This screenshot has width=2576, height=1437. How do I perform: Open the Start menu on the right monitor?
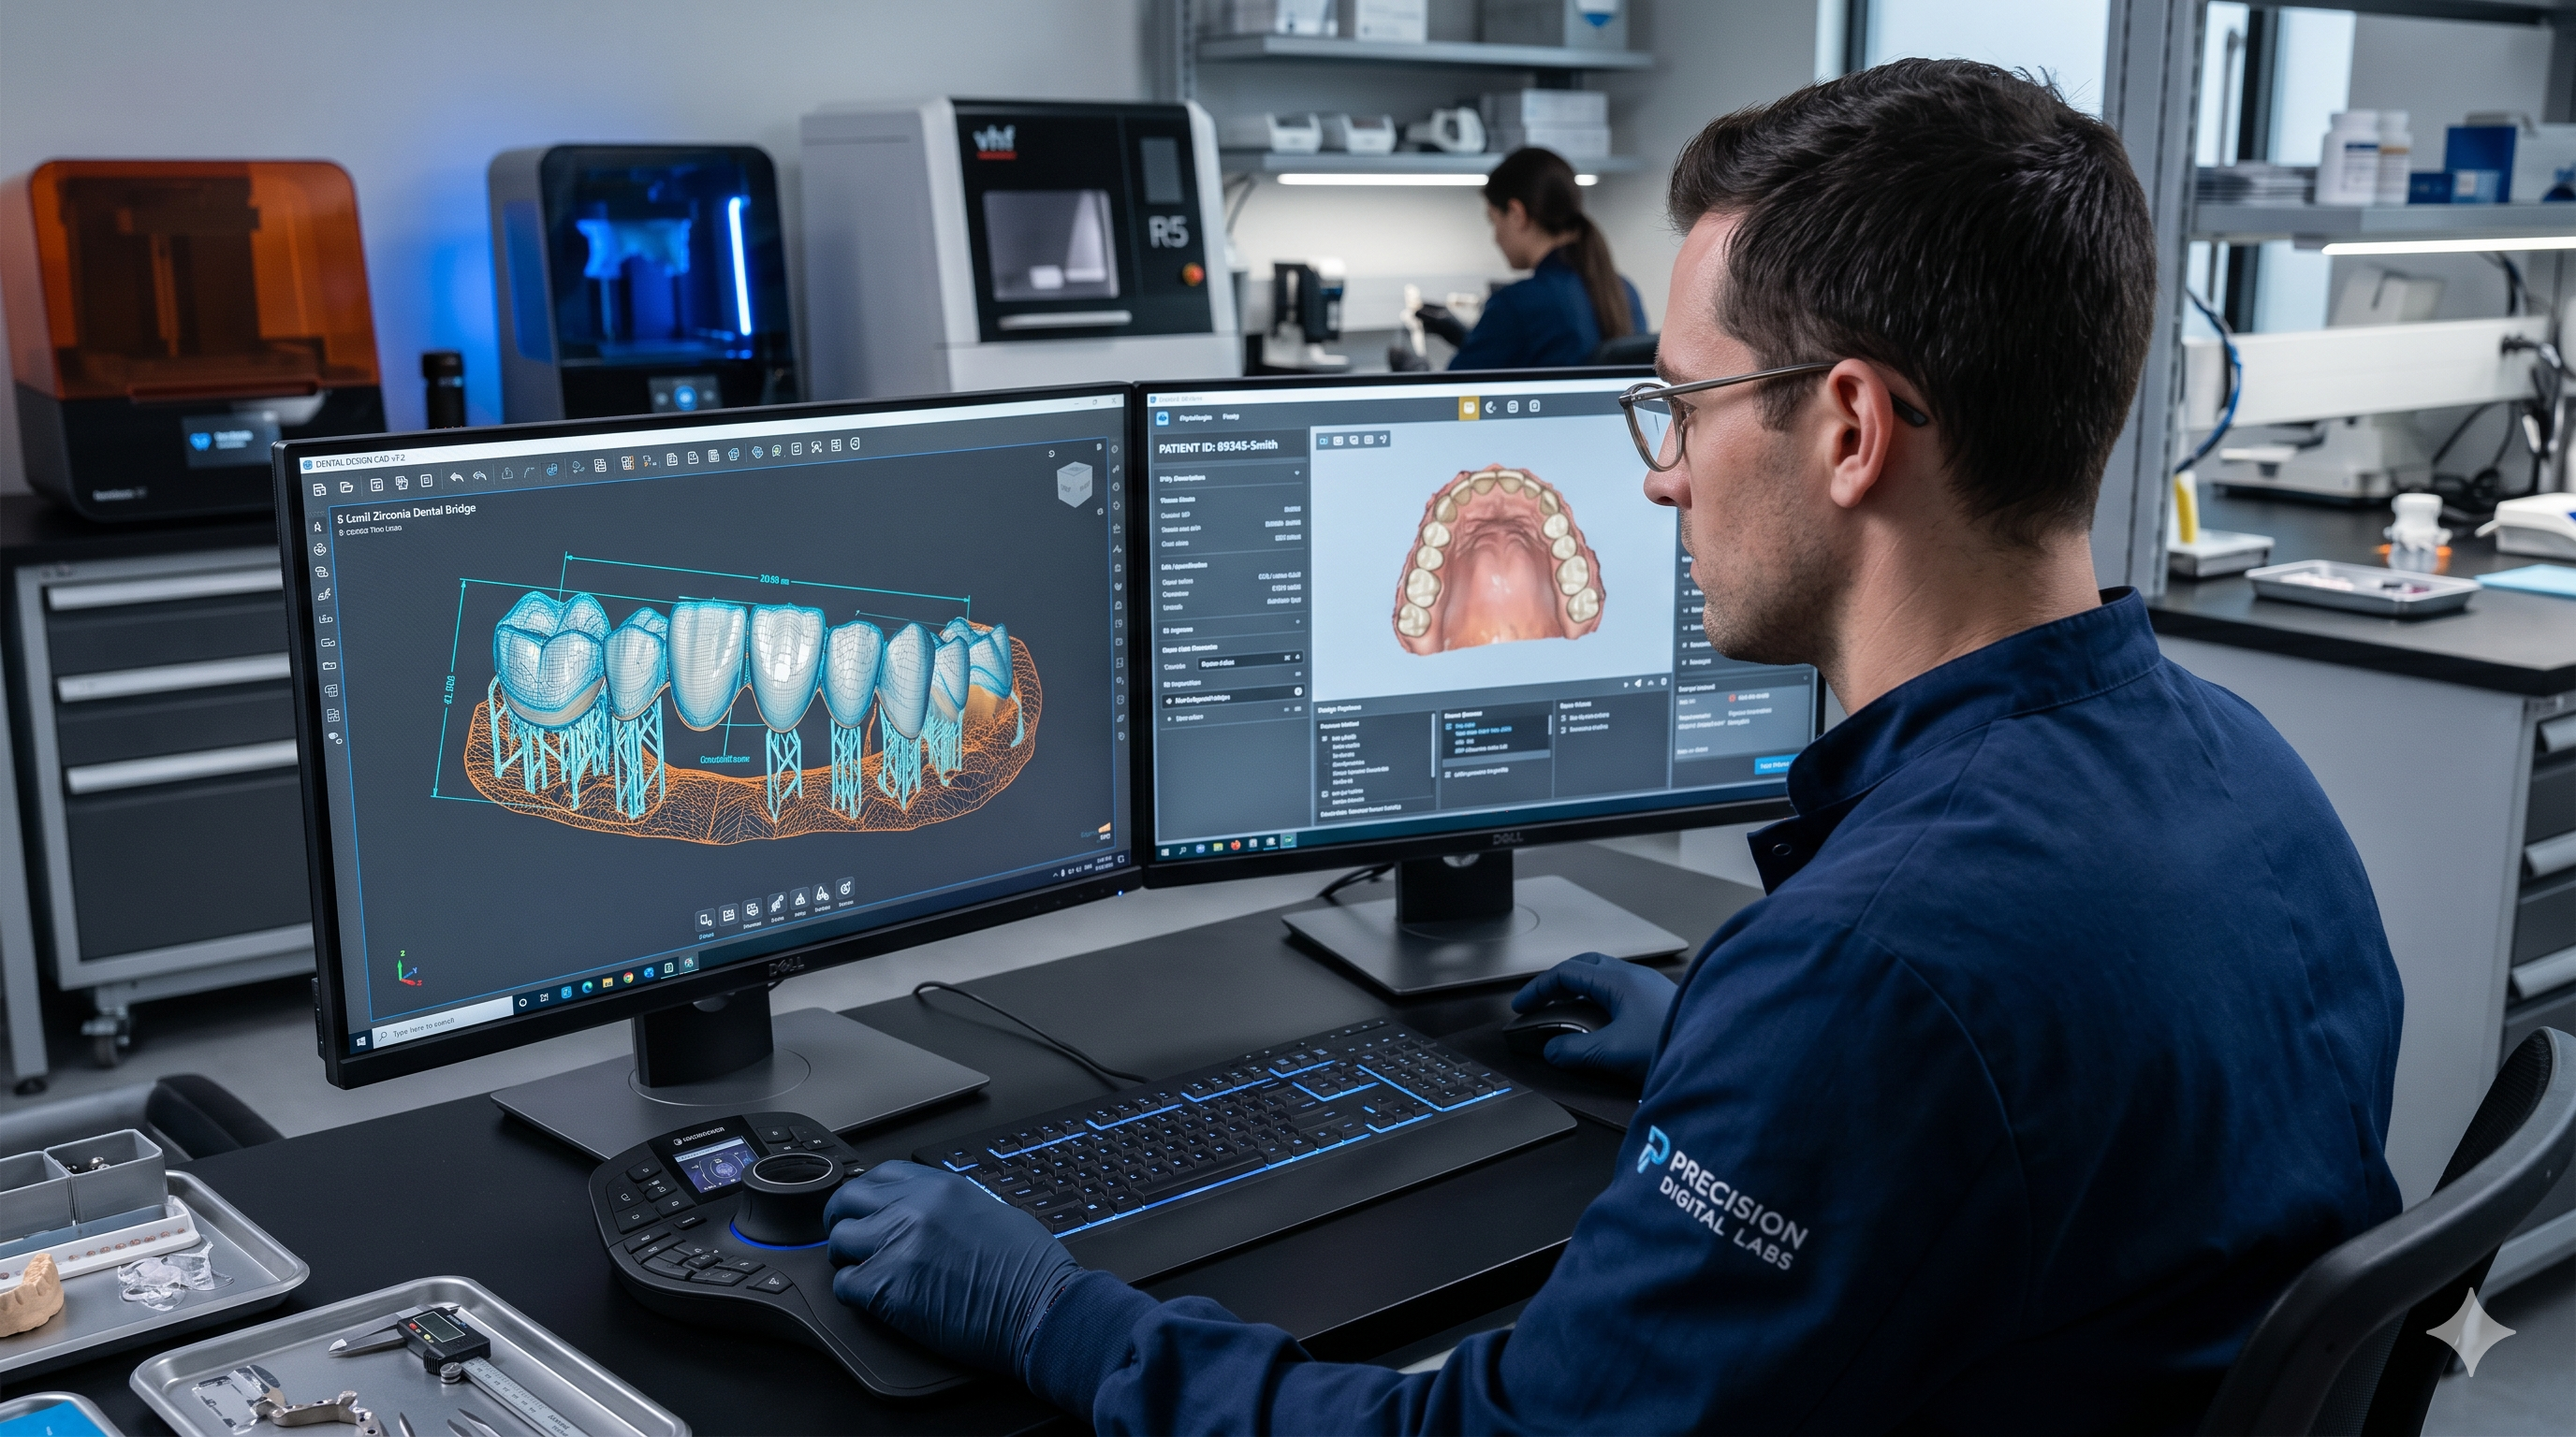[x=1165, y=852]
